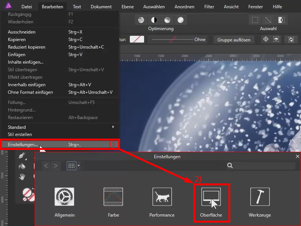Viewport: 301px width, 226px height.
Task: Open the Anordnen menu
Action: [184, 6]
